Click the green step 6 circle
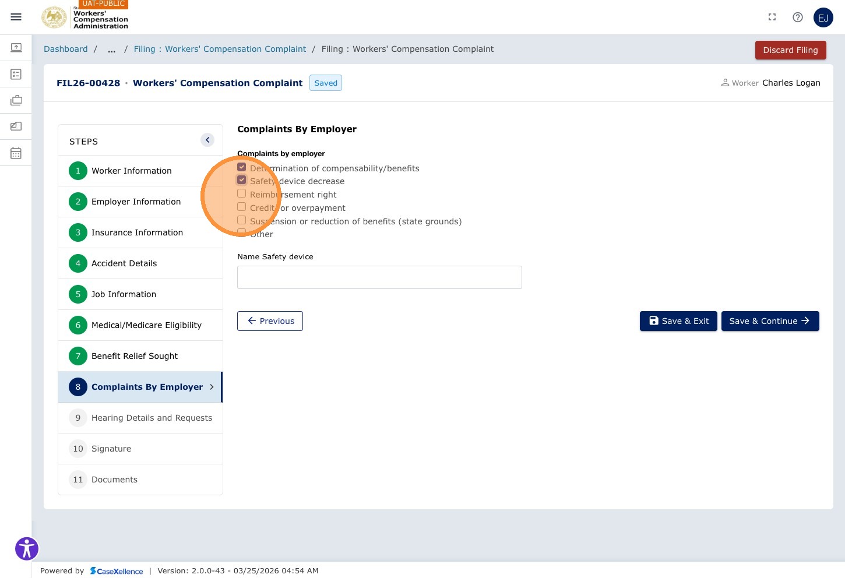This screenshot has height=578, width=845. [78, 325]
